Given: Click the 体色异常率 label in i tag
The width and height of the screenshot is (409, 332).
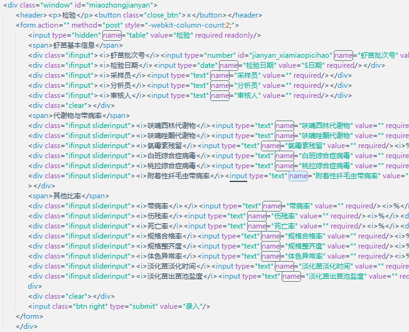Looking at the screenshot, I should pos(164,256).
